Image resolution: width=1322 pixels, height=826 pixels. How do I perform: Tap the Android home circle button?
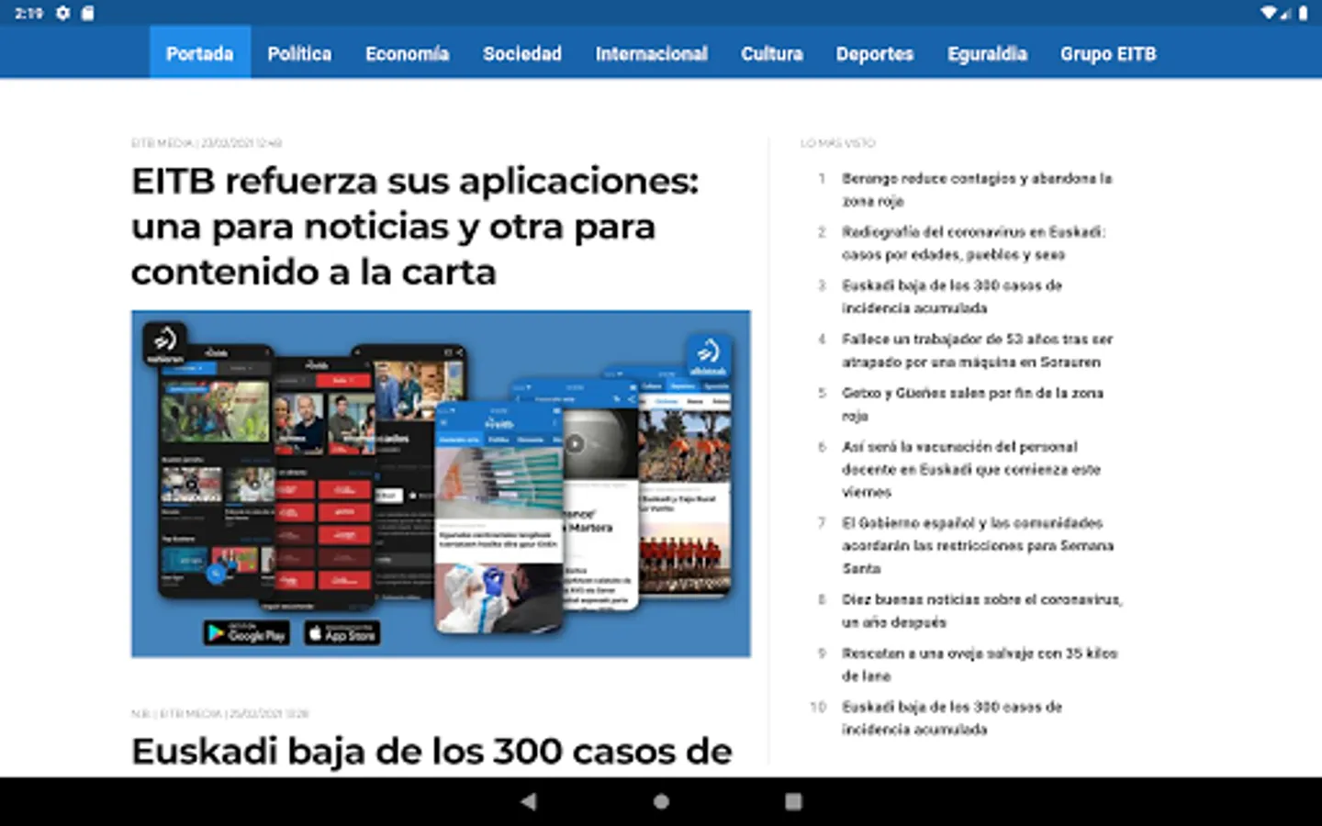pos(661,801)
